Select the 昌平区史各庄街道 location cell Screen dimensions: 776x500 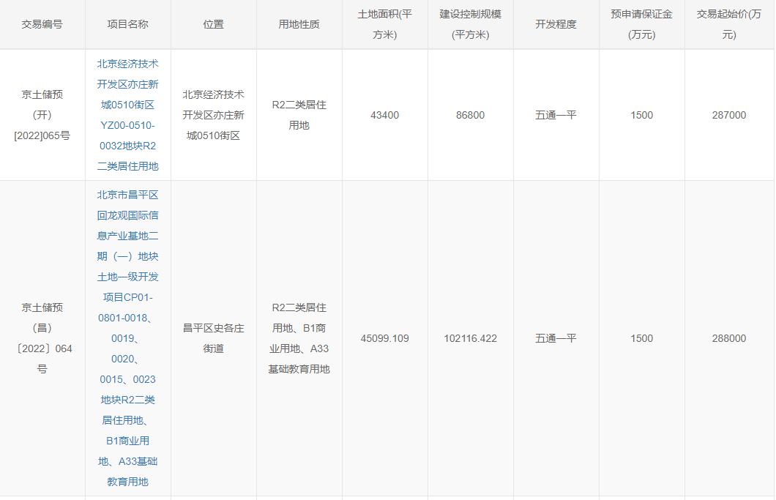[x=213, y=338]
